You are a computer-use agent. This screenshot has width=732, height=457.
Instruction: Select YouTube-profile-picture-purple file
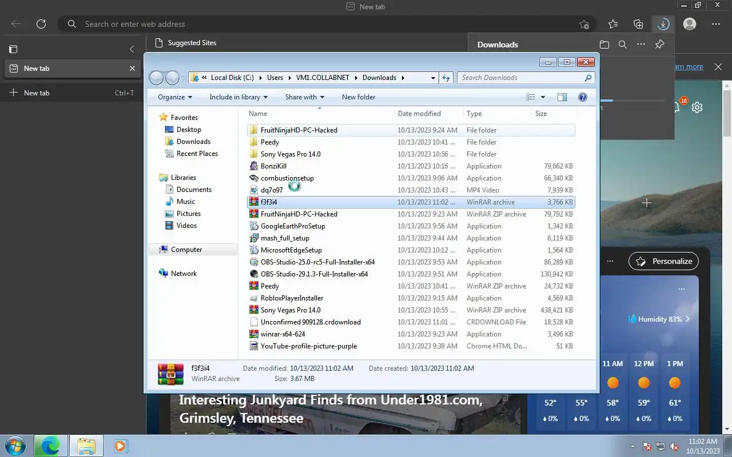(411, 346)
